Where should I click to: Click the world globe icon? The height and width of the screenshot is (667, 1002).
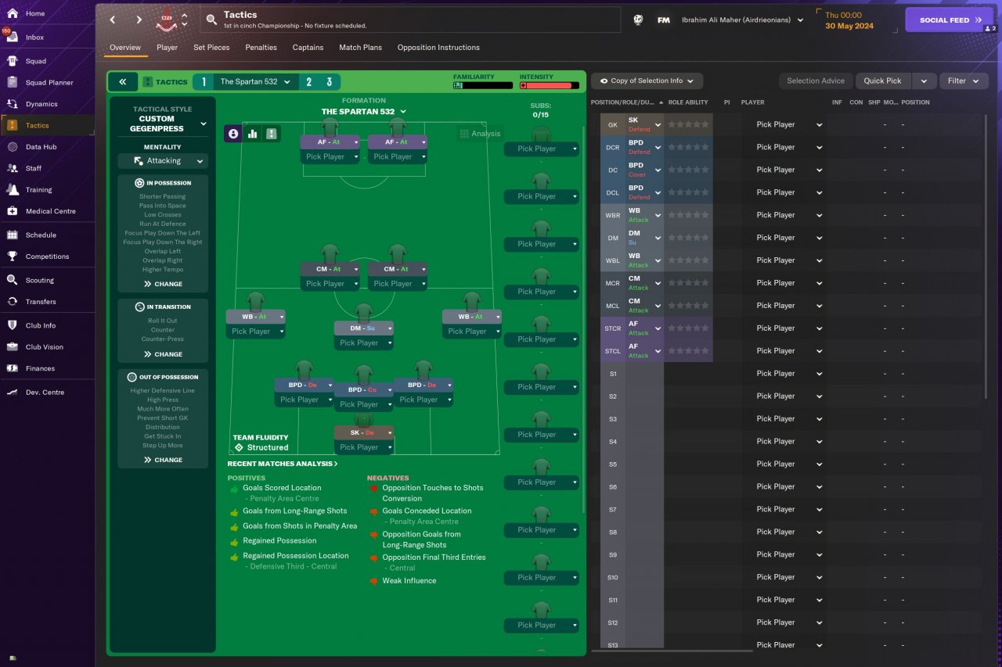click(638, 20)
